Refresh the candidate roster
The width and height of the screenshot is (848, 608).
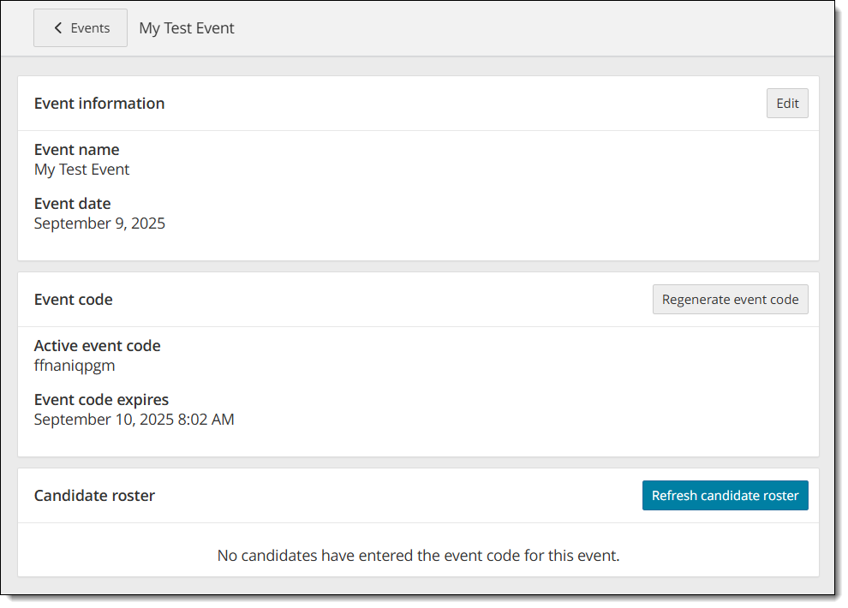[x=725, y=496]
